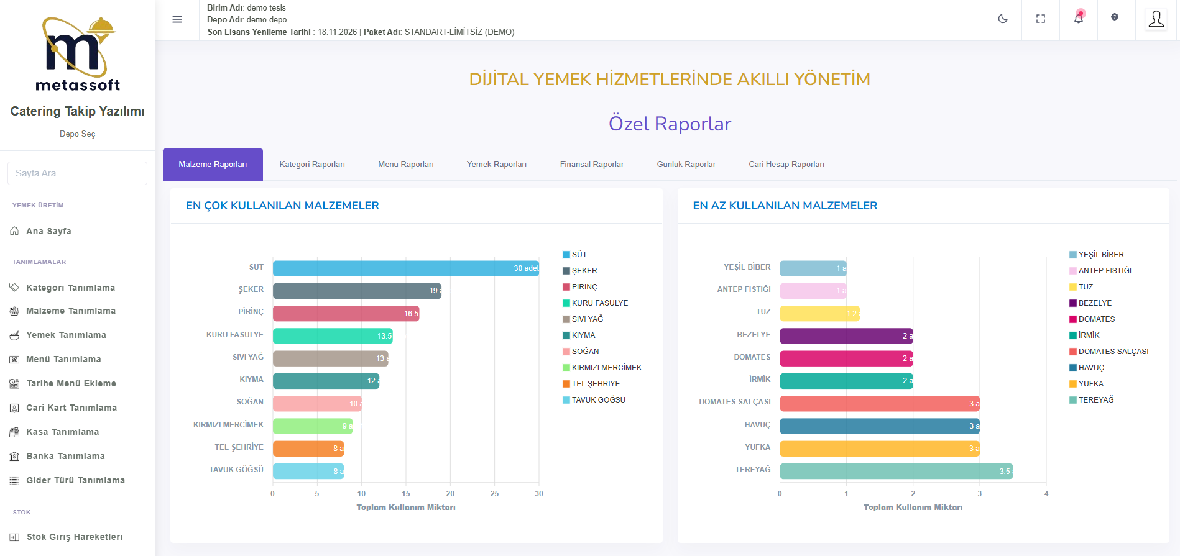
Task: Click the hamburger menu icon
Action: 177,19
